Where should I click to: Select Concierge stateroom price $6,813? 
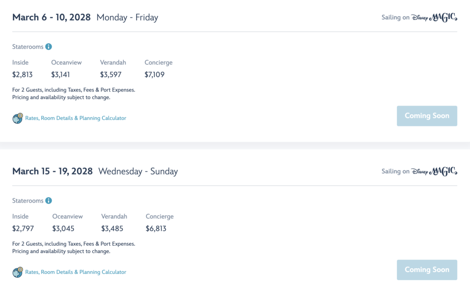click(x=156, y=229)
